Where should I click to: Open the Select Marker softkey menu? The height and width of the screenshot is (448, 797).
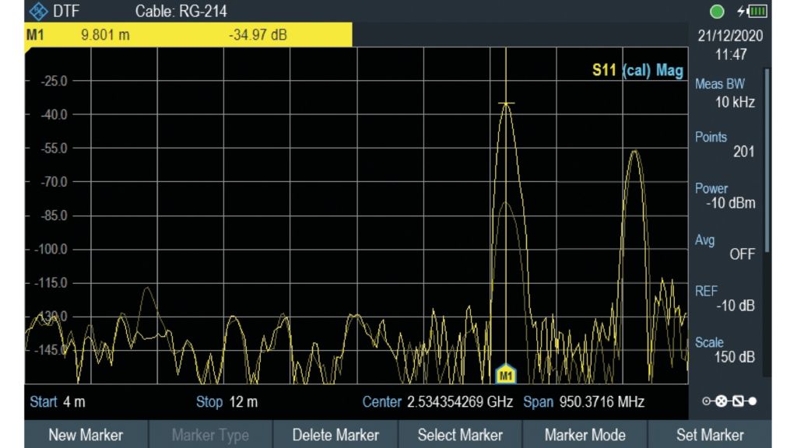tap(460, 435)
